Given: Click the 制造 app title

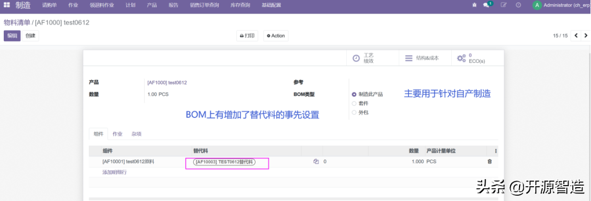Looking at the screenshot, I should pos(23,5).
